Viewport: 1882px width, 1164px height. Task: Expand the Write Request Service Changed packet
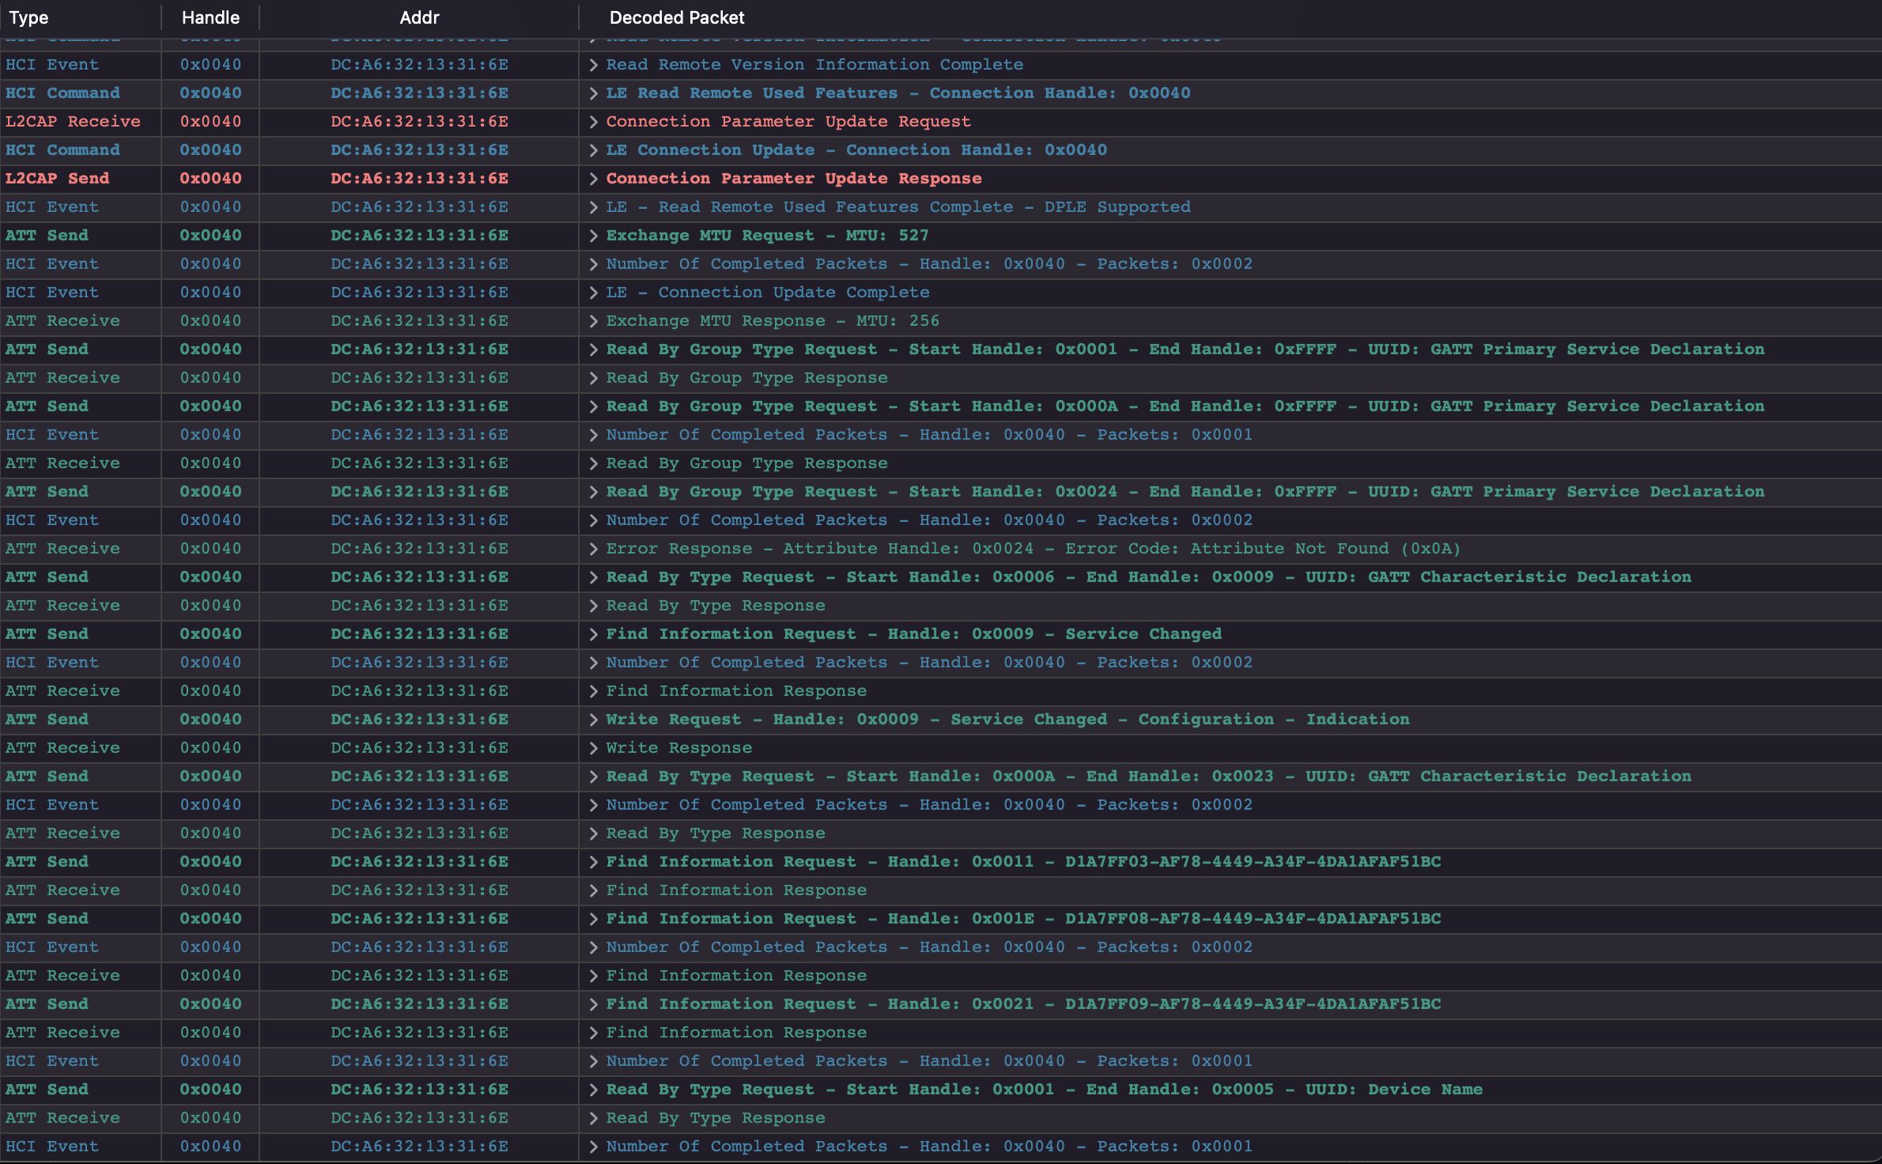coord(591,719)
